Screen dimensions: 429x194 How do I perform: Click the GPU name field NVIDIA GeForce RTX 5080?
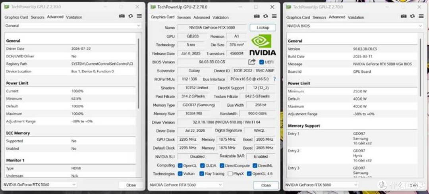pos(212,28)
